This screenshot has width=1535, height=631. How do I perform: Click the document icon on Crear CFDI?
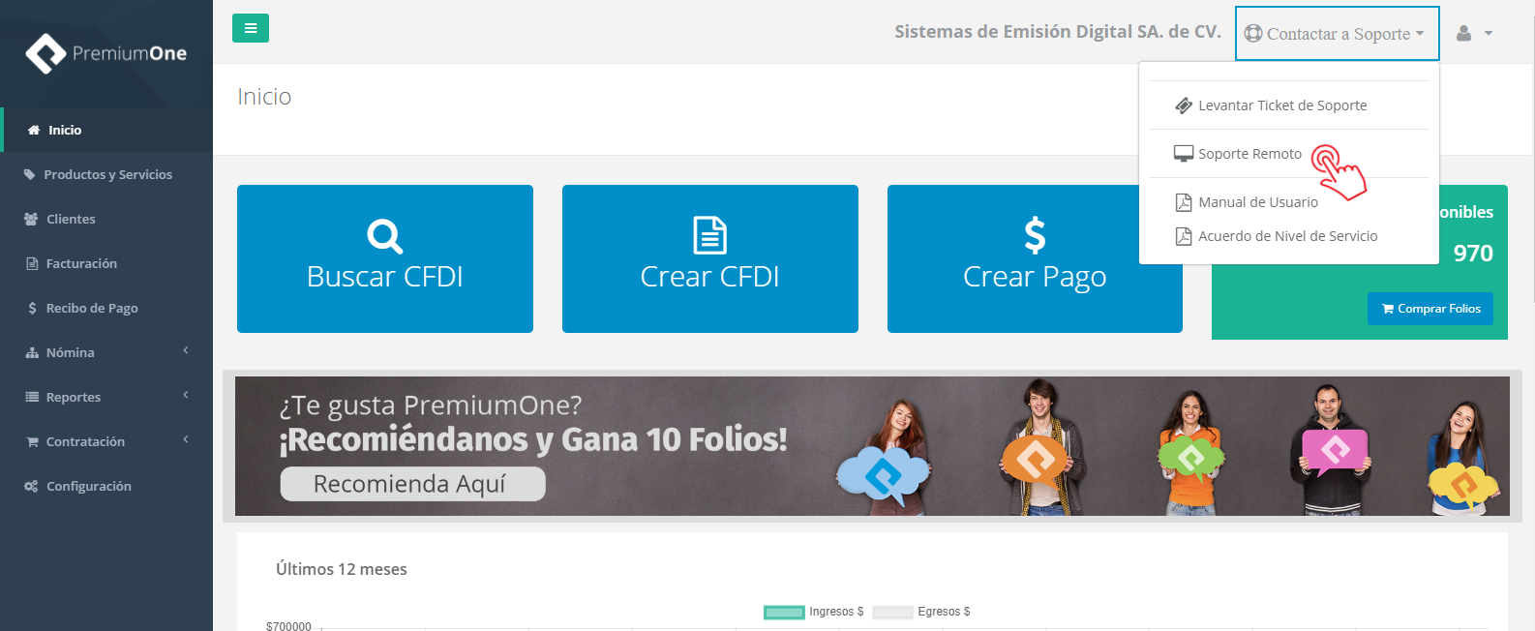pos(710,236)
